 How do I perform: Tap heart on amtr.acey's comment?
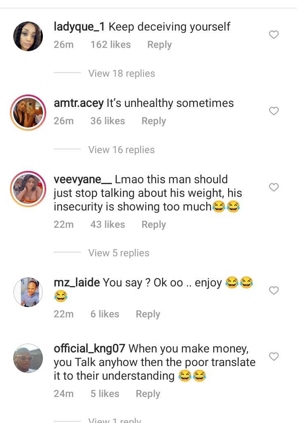pyautogui.click(x=274, y=111)
